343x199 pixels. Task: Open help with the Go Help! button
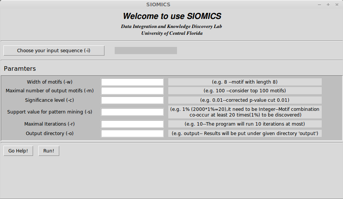pos(18,151)
